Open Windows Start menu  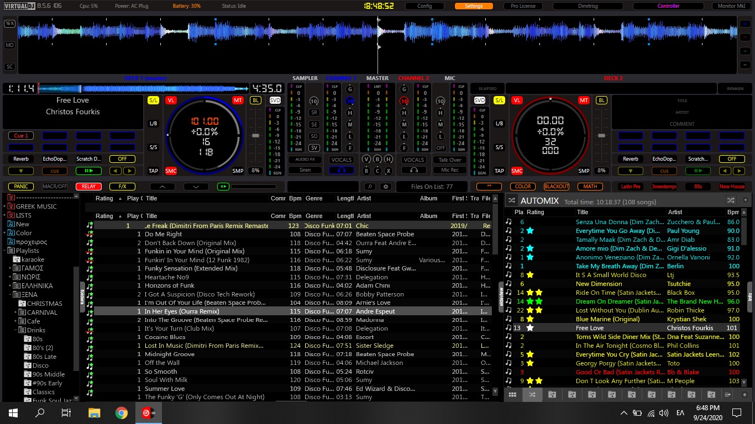coord(13,412)
